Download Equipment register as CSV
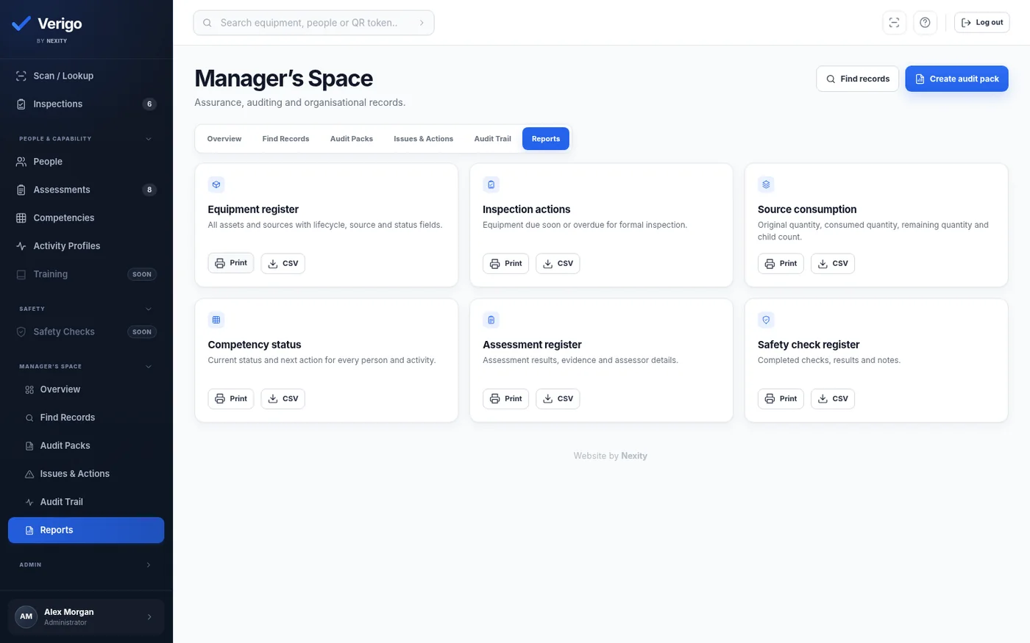 [x=283, y=264]
